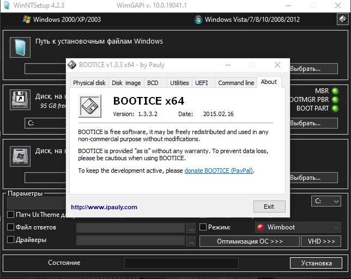The height and width of the screenshot is (279, 351).
Task: Open the UEFI tab
Action: [x=203, y=83]
